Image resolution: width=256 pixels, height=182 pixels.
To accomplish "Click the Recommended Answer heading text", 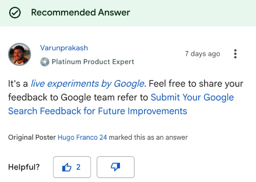I will click(80, 12).
